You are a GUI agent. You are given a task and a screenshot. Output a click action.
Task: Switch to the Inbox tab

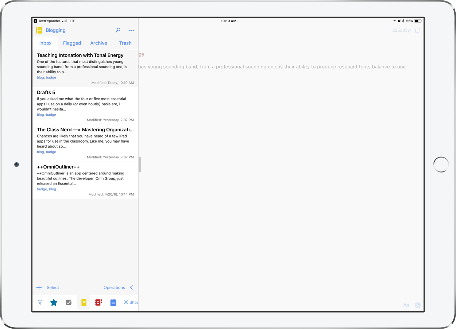pos(46,43)
